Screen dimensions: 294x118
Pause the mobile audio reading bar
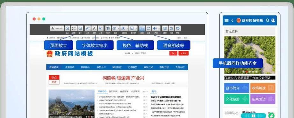click(254, 116)
